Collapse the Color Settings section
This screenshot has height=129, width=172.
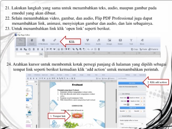[x=120, y=94]
